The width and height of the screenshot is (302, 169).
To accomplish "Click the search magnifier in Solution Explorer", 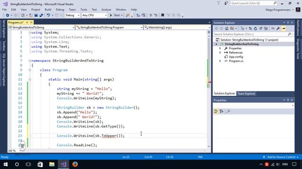I will coord(289,34).
